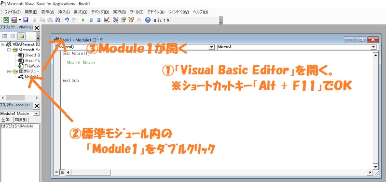Run the macro with green play icon

(x=83, y=20)
